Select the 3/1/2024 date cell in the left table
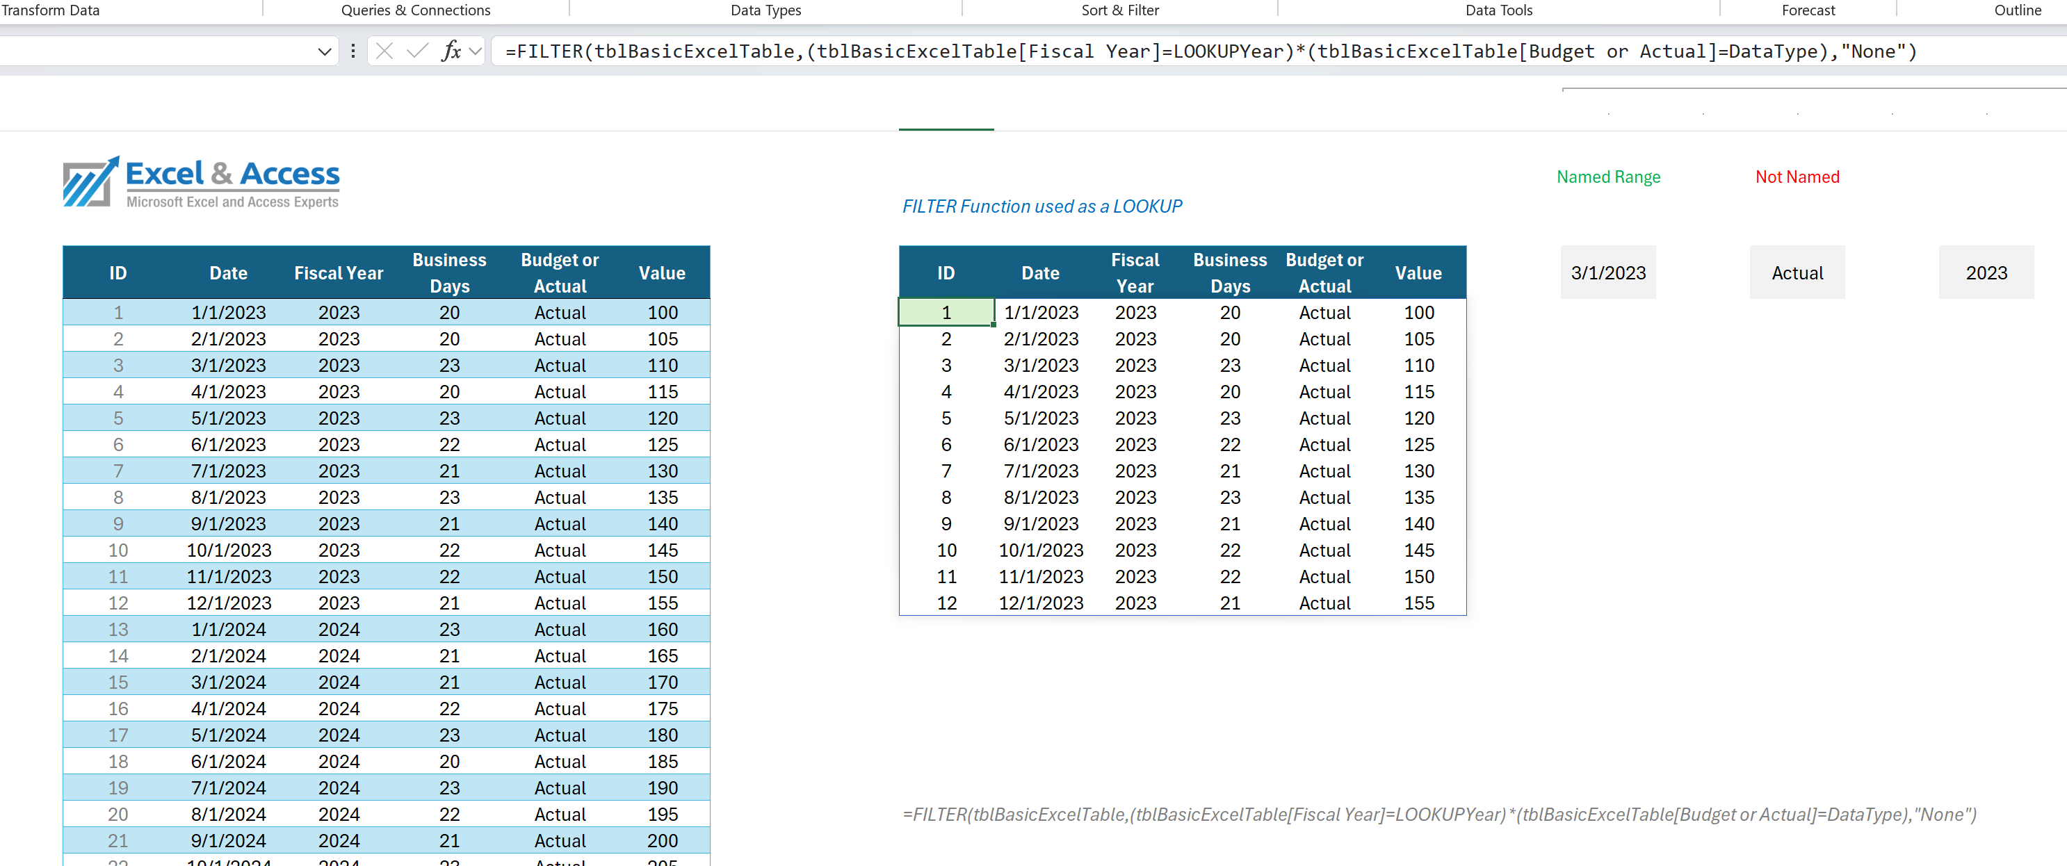The width and height of the screenshot is (2067, 866). [x=228, y=683]
